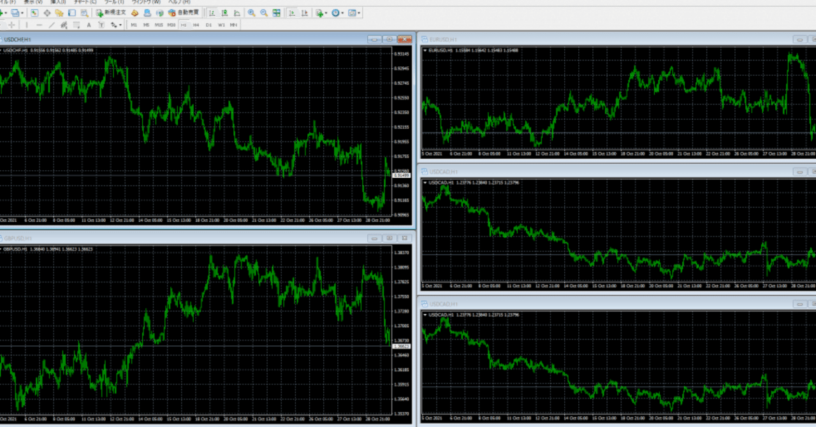Open the Indicators list icon
This screenshot has height=427, width=816.
[319, 13]
